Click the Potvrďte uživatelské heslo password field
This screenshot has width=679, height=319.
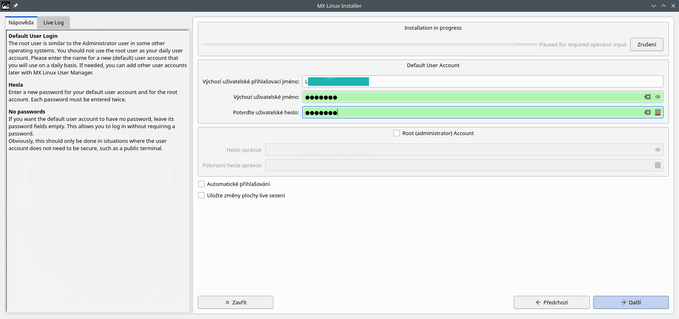[x=472, y=112]
